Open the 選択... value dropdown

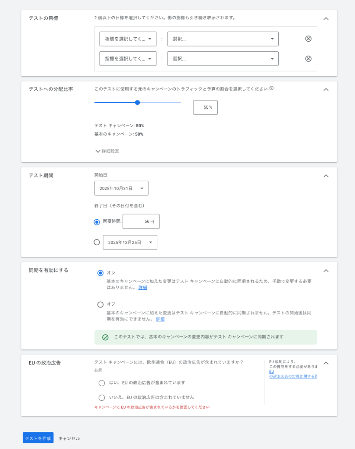coord(223,39)
